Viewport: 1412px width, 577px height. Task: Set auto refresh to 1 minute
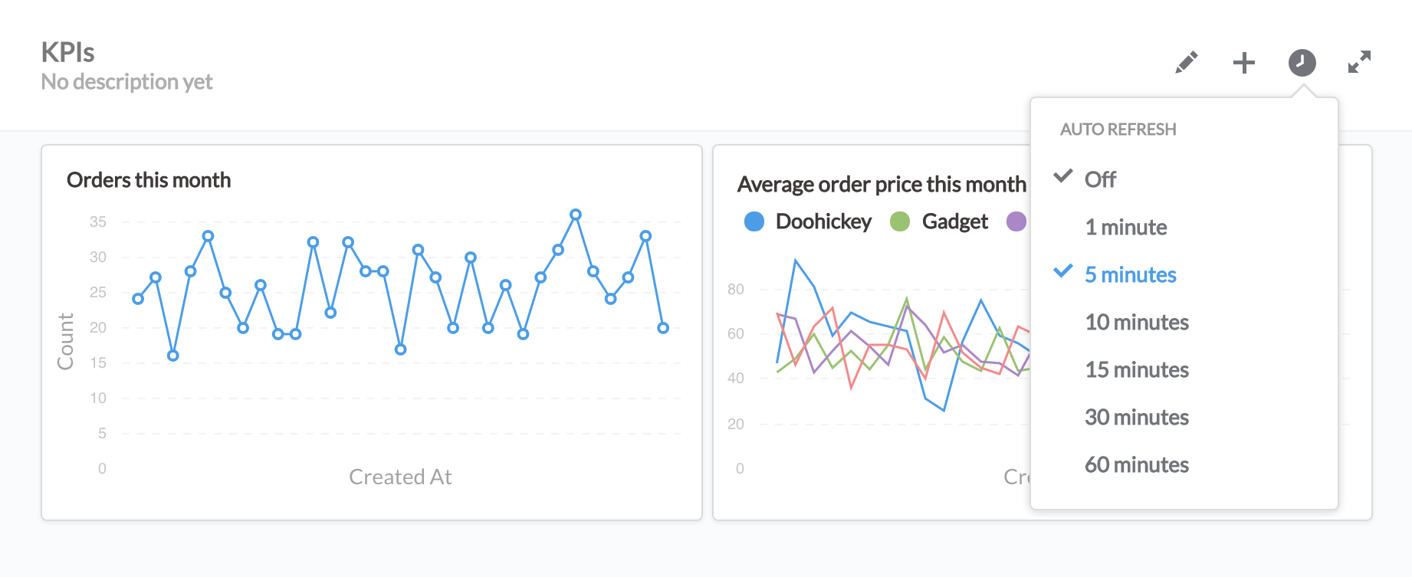tap(1125, 228)
